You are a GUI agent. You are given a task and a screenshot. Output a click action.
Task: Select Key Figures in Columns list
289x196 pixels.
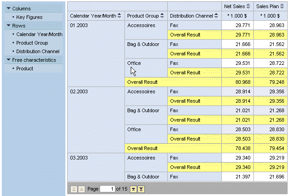(29, 17)
